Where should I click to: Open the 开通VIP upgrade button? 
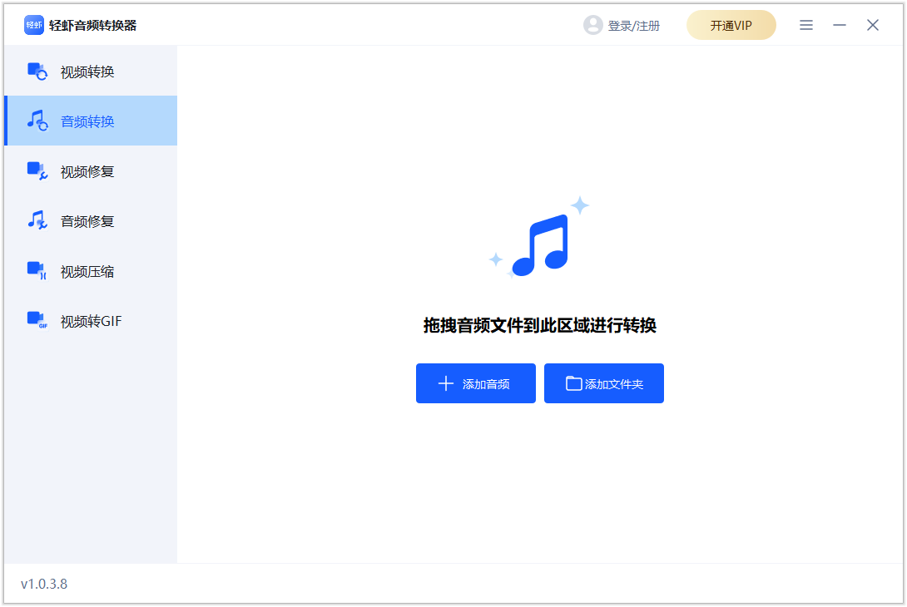(x=731, y=25)
